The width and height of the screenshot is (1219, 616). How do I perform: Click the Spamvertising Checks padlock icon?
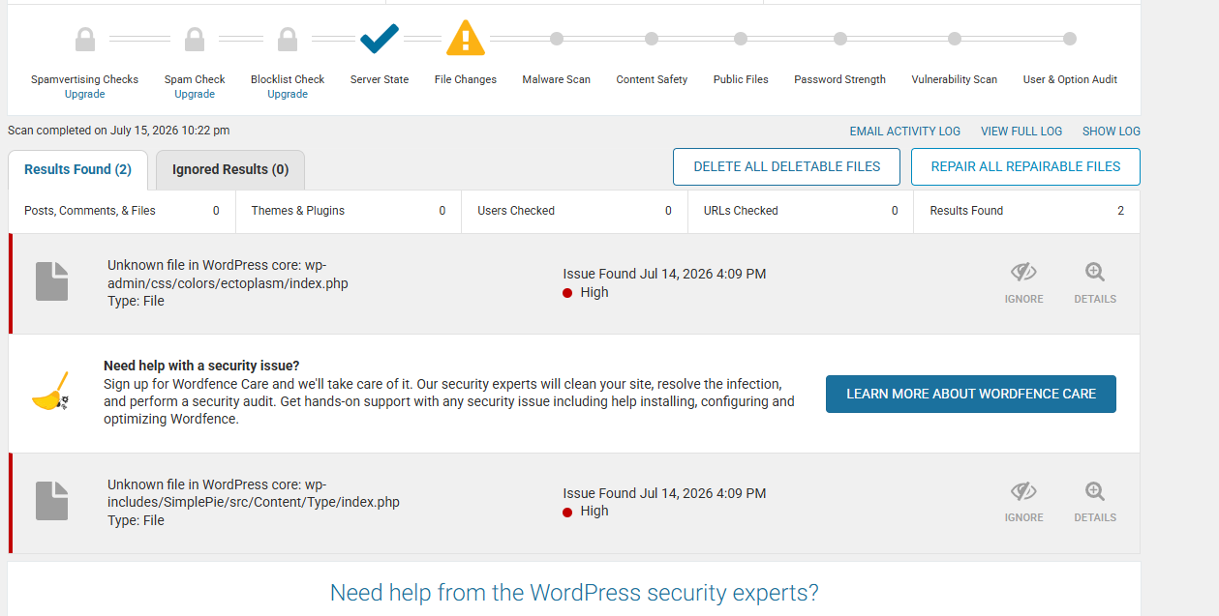[85, 40]
